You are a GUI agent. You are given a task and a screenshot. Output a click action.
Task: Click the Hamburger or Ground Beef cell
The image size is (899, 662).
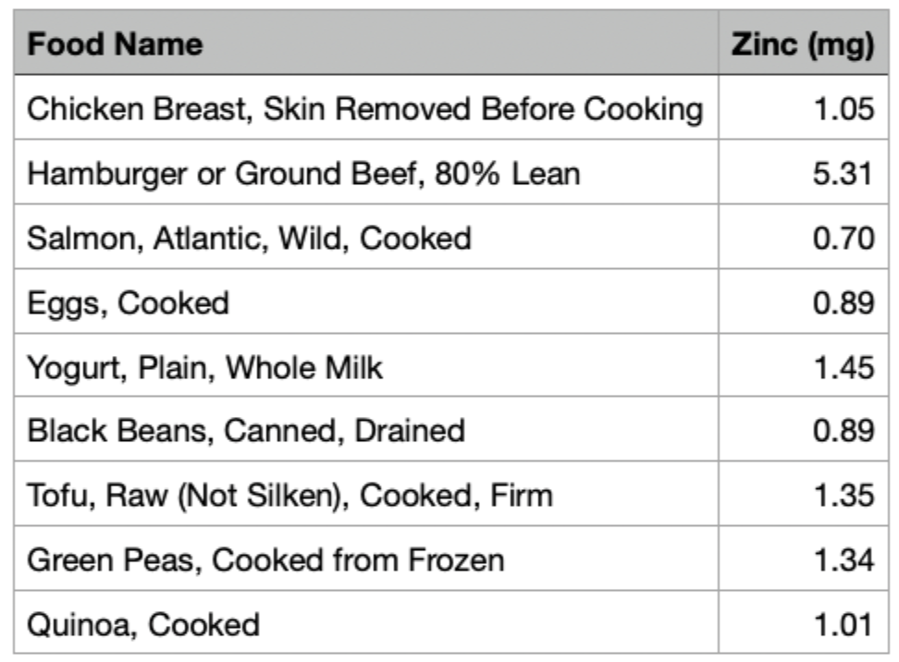[x=365, y=172]
